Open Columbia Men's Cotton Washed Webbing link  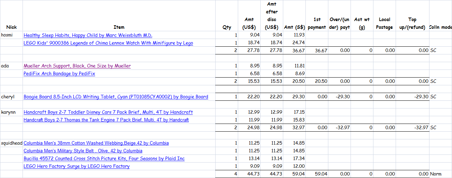pos(96,143)
